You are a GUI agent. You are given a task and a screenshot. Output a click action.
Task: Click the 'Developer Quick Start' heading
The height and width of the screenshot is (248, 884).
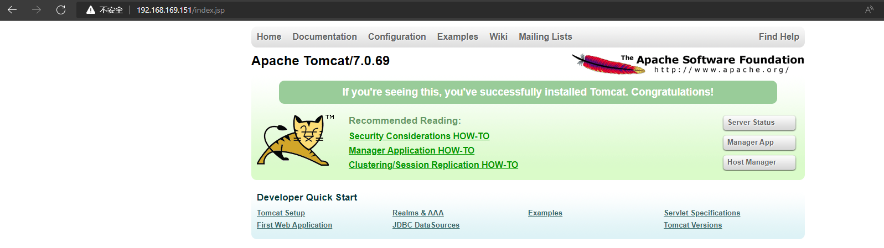pyautogui.click(x=307, y=197)
